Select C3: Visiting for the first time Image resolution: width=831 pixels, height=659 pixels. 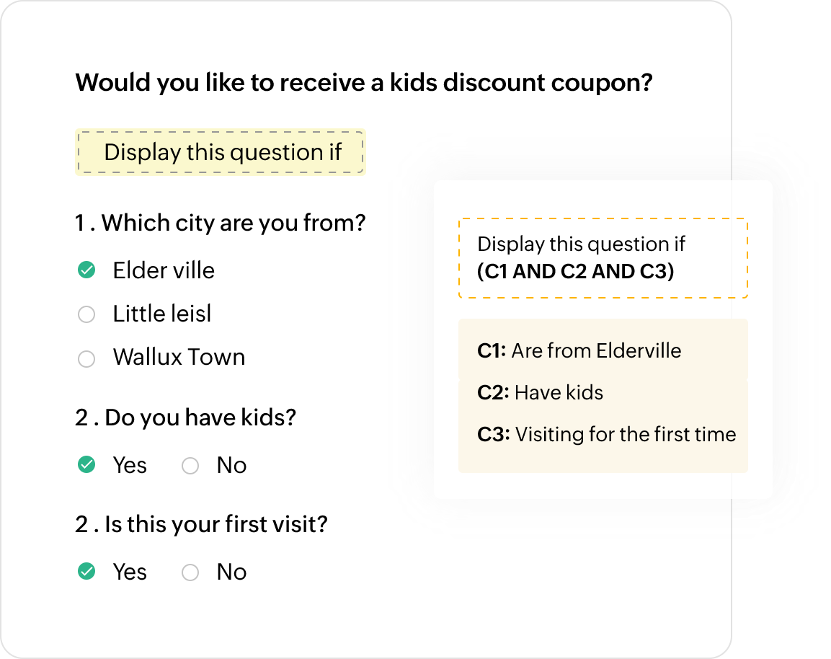pyautogui.click(x=606, y=435)
